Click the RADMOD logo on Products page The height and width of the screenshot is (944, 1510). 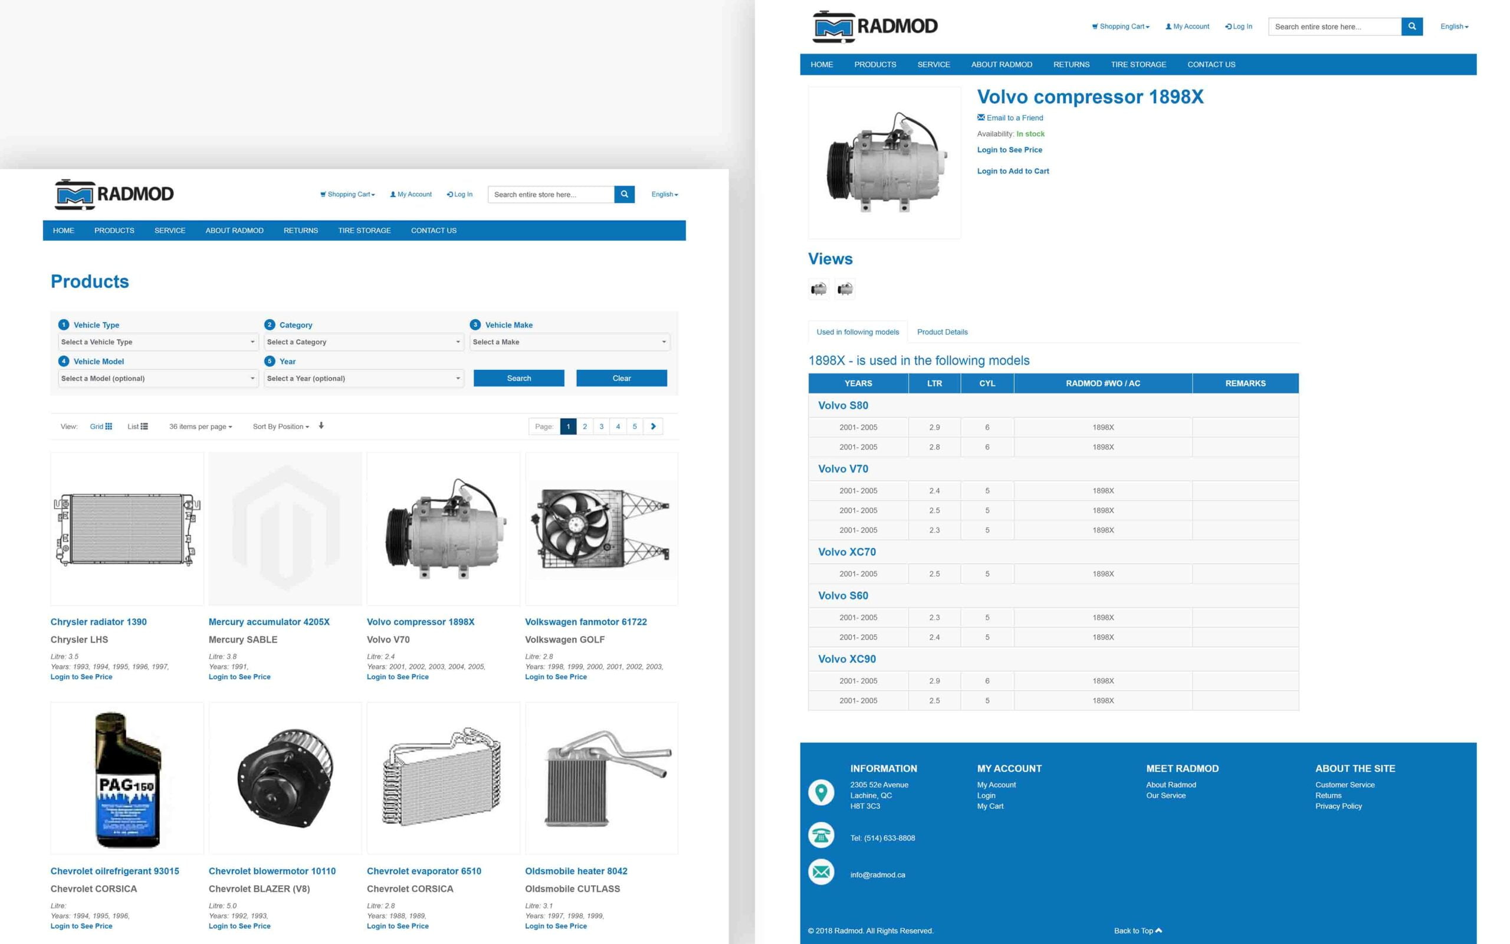pos(114,194)
